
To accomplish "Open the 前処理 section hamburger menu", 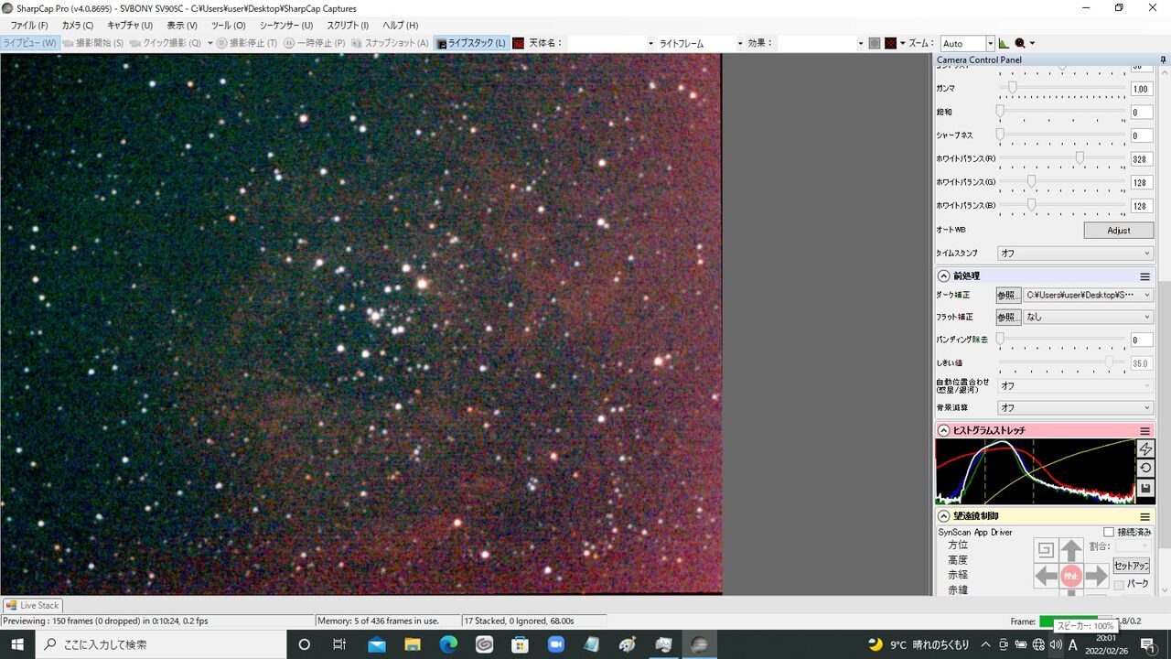I will (1144, 275).
